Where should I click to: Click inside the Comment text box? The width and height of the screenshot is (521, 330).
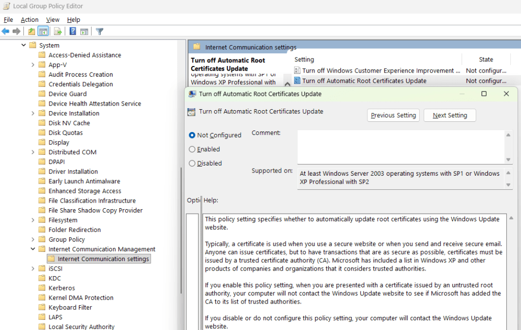(401, 147)
